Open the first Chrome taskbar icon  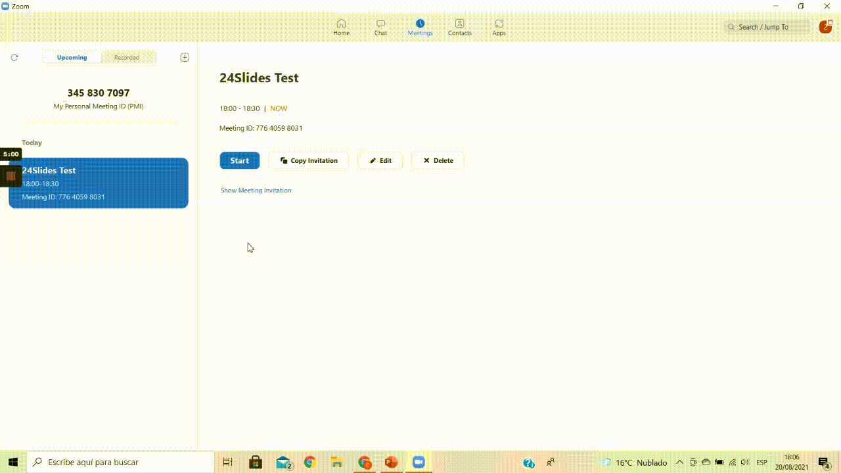pos(309,462)
